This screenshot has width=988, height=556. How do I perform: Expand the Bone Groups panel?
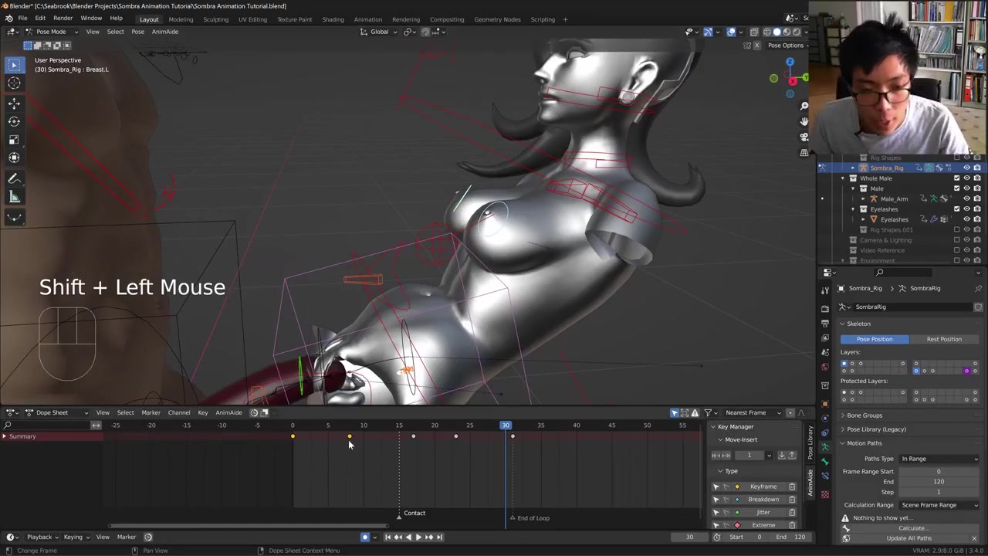(864, 415)
